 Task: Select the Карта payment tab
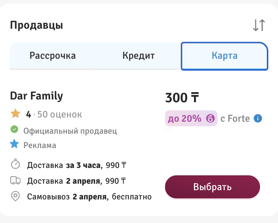click(224, 56)
